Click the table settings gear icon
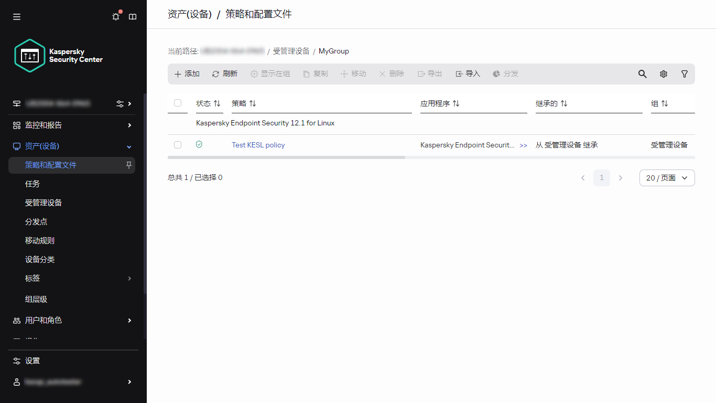 (x=663, y=74)
